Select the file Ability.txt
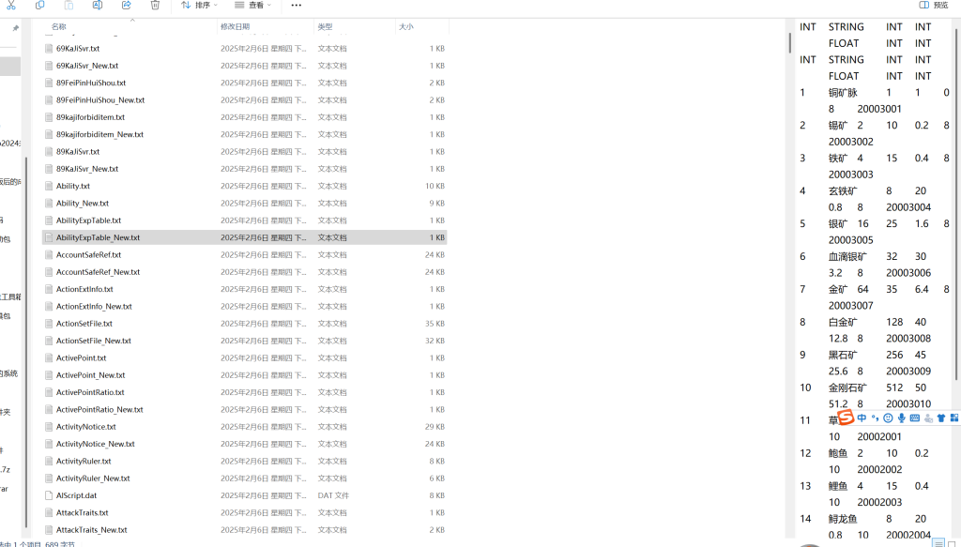 tap(73, 186)
